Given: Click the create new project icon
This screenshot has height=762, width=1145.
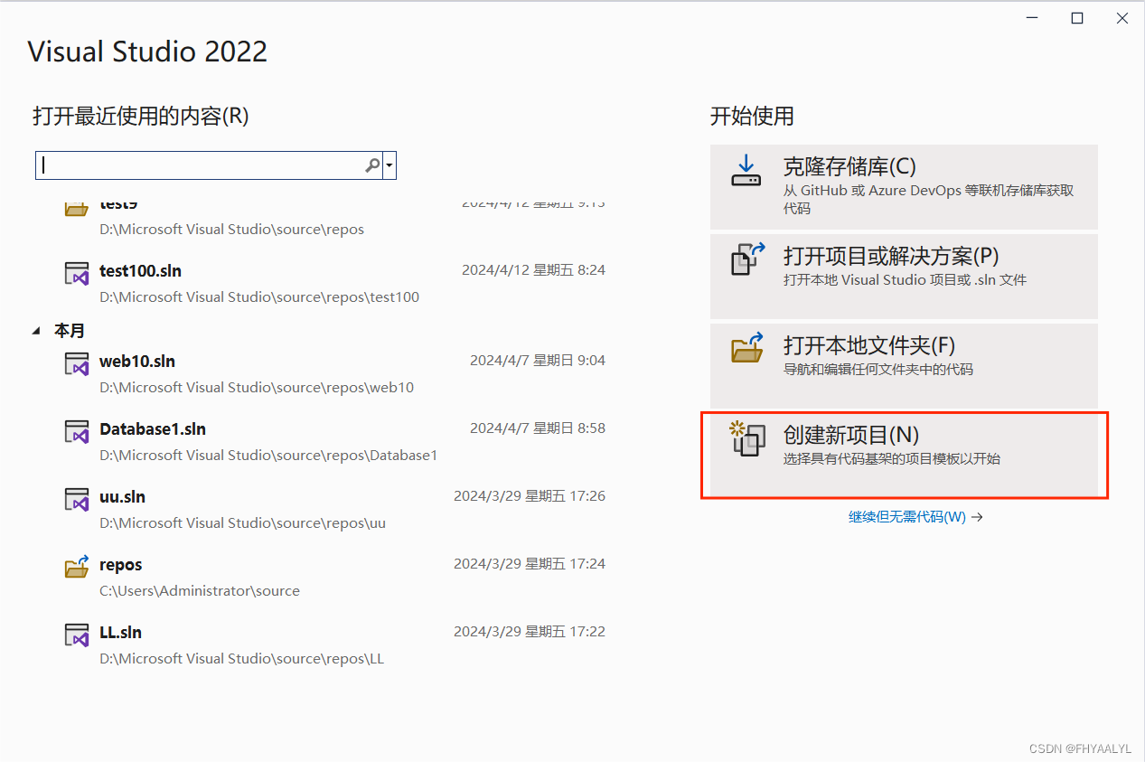Looking at the screenshot, I should (x=747, y=437).
